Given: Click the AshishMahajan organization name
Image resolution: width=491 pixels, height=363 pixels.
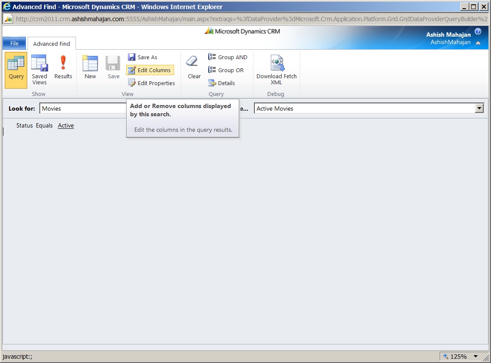Looking at the screenshot, I should (450, 42).
